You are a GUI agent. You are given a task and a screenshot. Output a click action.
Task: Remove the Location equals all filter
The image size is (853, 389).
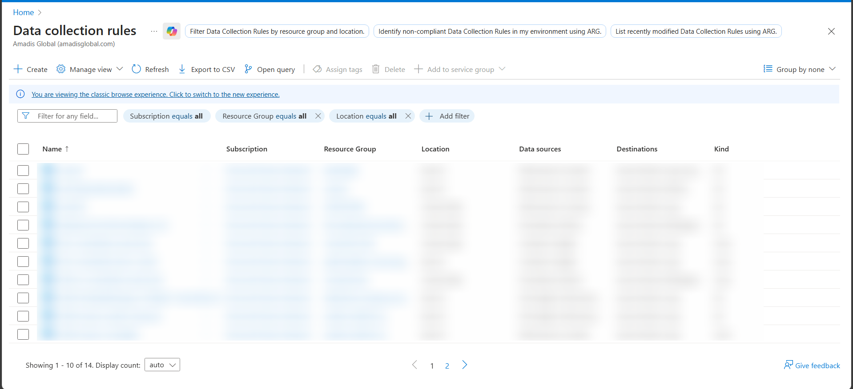[408, 116]
